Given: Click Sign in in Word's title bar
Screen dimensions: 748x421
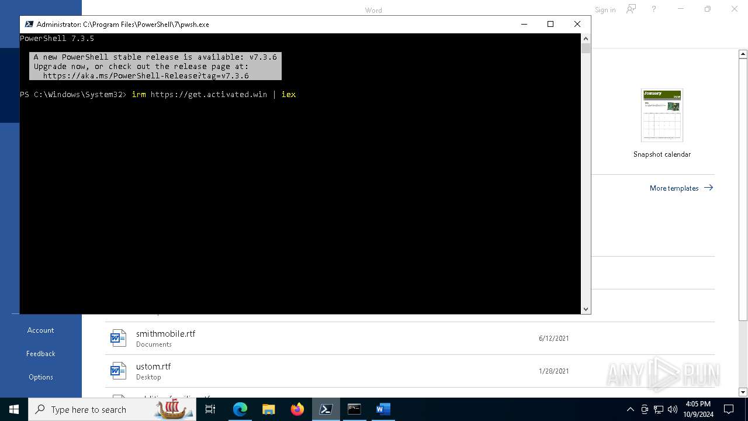Looking at the screenshot, I should (605, 10).
